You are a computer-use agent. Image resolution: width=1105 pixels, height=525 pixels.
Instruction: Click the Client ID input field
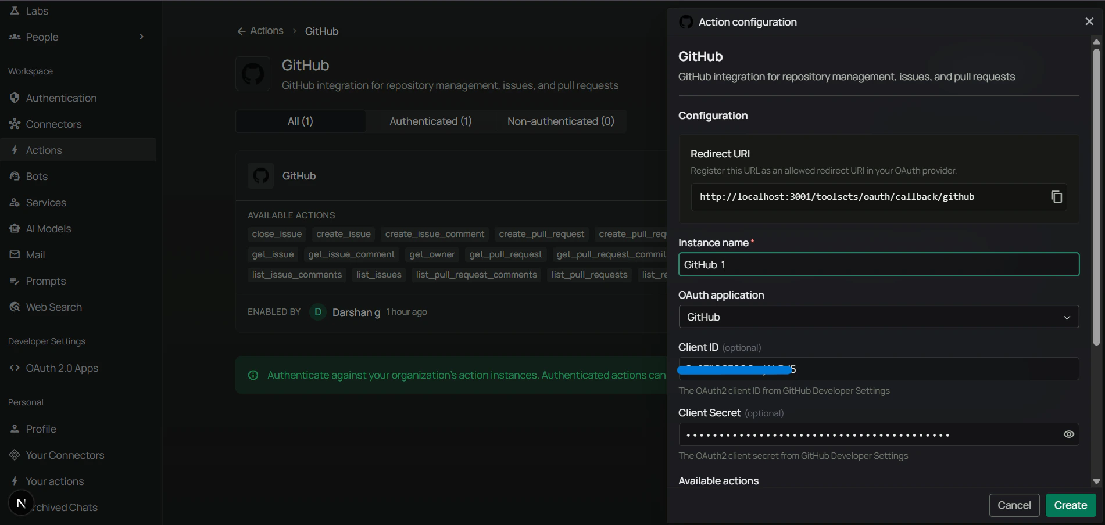879,369
